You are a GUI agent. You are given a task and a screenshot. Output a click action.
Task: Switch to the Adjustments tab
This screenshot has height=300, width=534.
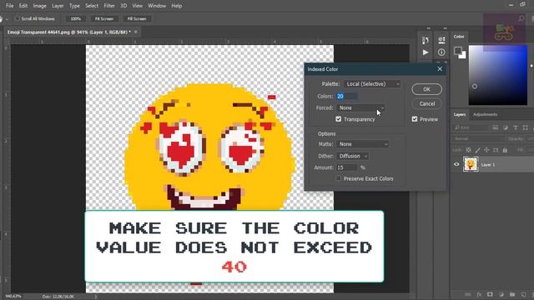[485, 115]
